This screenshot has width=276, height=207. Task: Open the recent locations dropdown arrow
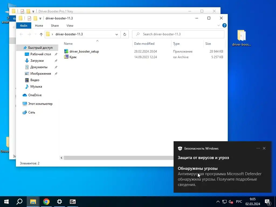click(35, 34)
